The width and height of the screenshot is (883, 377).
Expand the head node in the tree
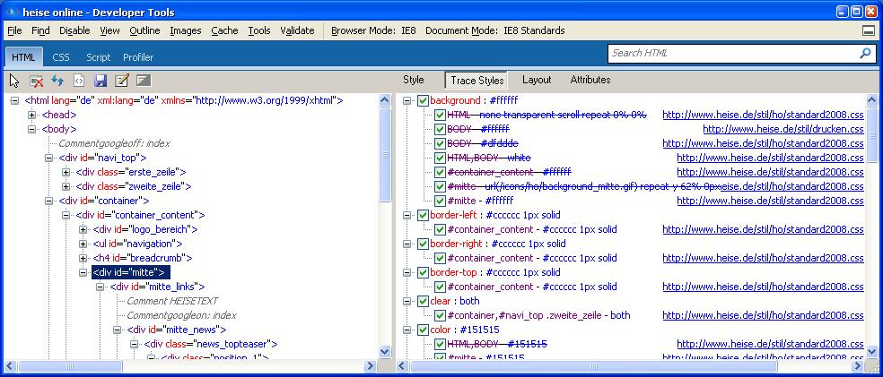pos(32,116)
